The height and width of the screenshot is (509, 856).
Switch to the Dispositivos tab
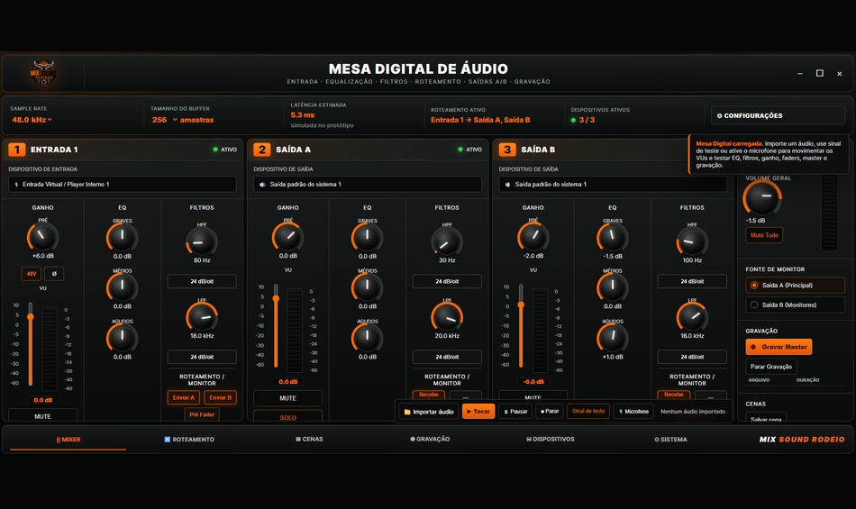551,439
